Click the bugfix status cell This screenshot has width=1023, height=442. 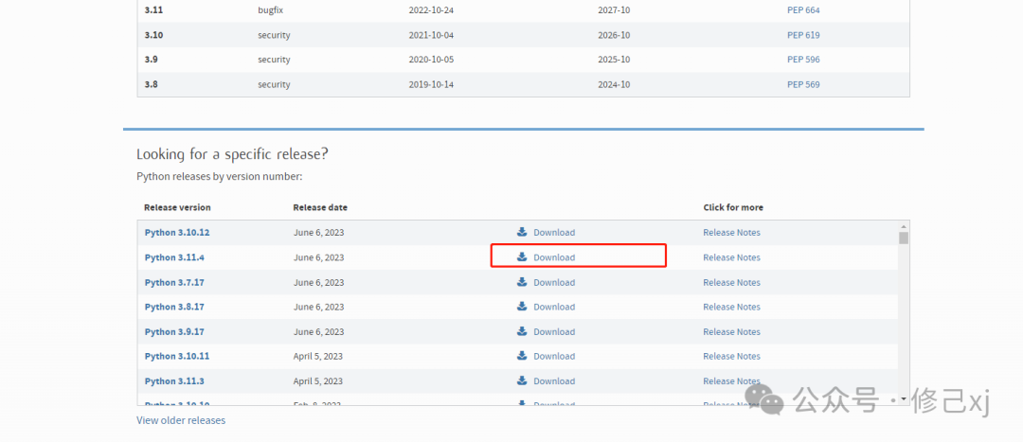click(x=270, y=10)
